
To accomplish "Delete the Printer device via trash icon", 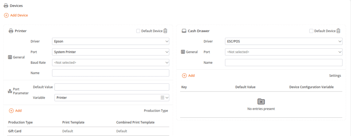I will click(x=165, y=31).
